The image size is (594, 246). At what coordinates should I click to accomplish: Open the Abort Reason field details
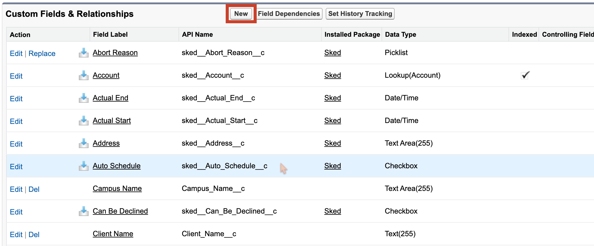click(x=115, y=52)
